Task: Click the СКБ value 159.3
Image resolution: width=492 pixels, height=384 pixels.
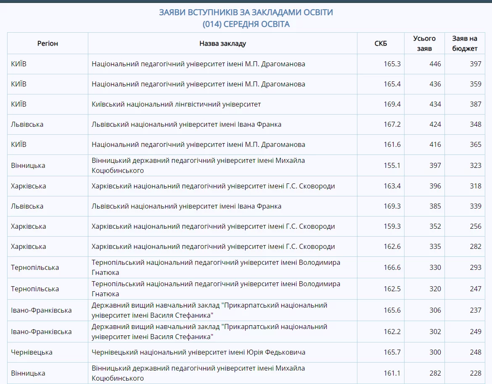Action: point(392,226)
